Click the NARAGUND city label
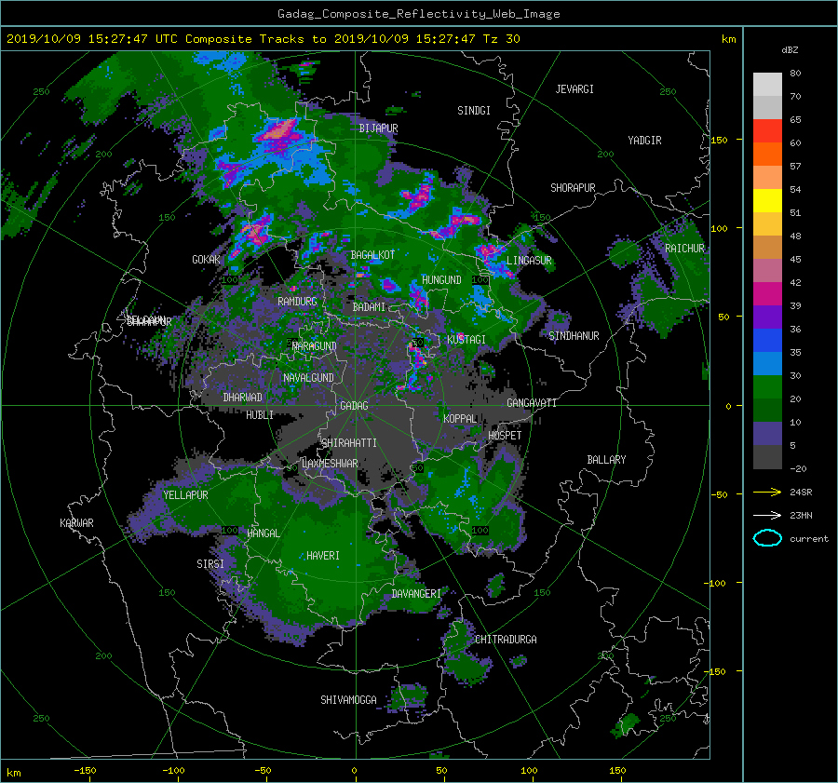Image resolution: width=838 pixels, height=783 pixels. coord(315,345)
